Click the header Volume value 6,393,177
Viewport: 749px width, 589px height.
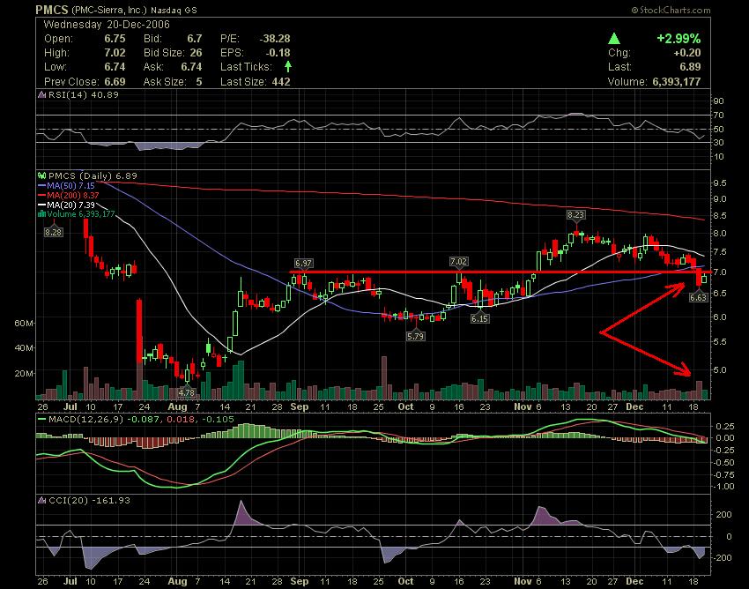[677, 82]
